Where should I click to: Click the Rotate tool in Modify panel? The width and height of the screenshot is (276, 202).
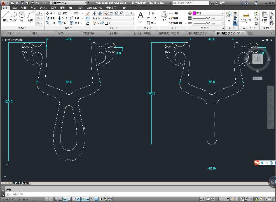pyautogui.click(x=62, y=13)
